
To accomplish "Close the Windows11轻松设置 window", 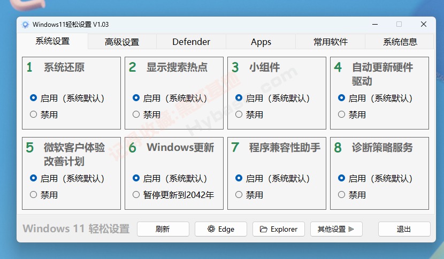I will [x=424, y=25].
